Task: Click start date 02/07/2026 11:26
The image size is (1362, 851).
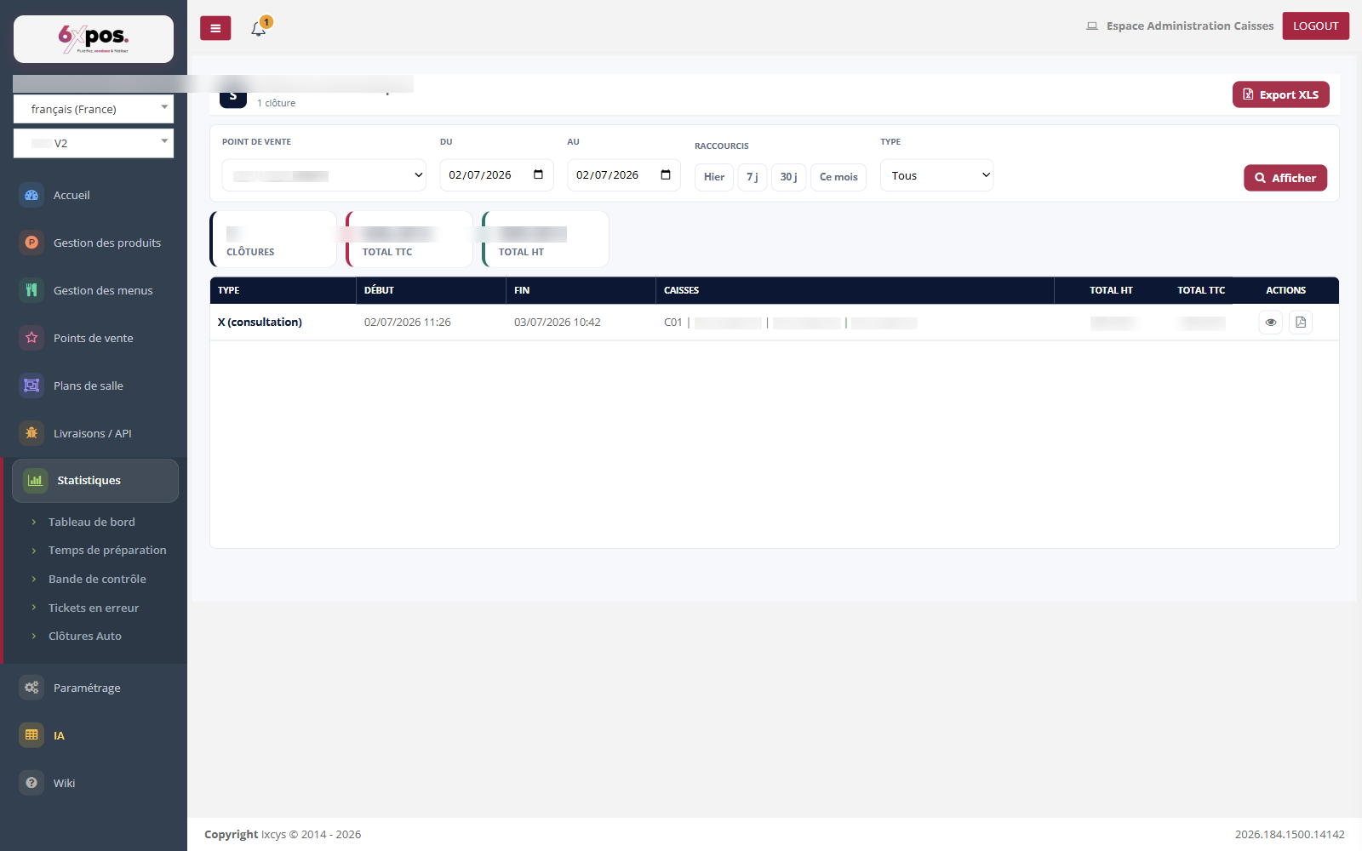Action: pyautogui.click(x=408, y=323)
